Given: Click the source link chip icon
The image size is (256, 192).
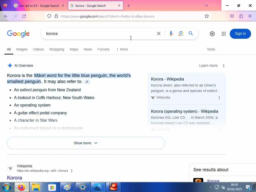Looking at the screenshot, I should coord(87,82).
